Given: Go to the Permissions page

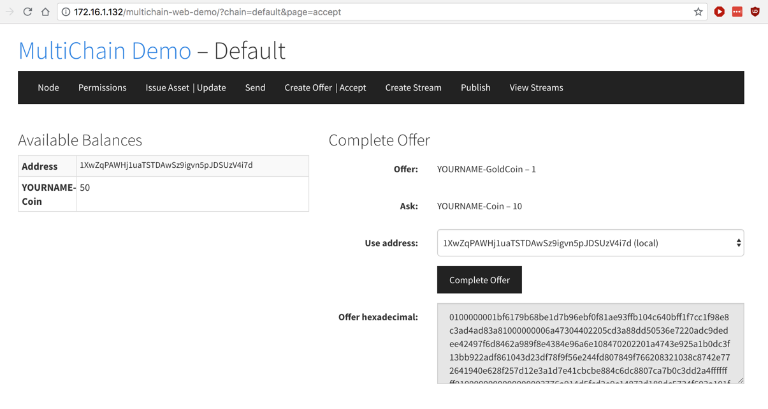Looking at the screenshot, I should (102, 87).
